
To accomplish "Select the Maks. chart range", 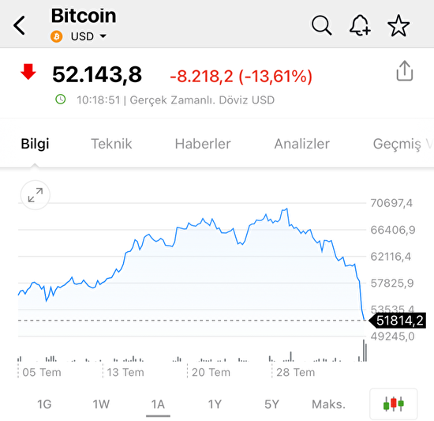I will click(x=328, y=404).
